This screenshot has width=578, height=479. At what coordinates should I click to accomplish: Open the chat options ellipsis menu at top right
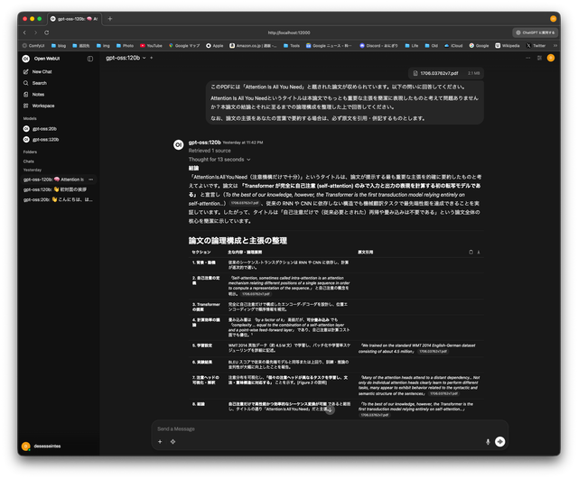[x=527, y=58]
